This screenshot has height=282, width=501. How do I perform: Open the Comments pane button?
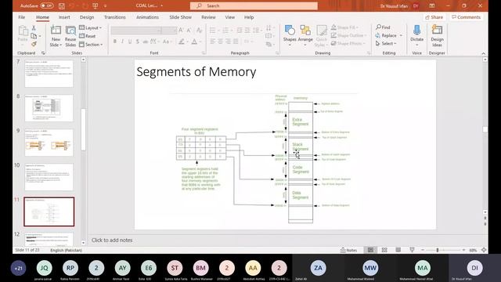pyautogui.click(x=467, y=17)
